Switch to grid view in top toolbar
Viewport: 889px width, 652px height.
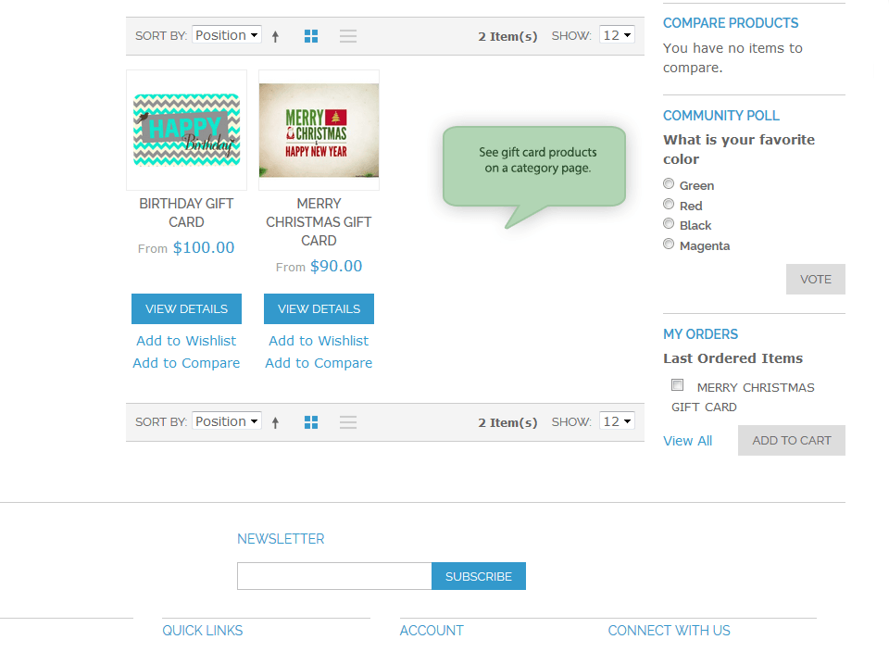(x=311, y=35)
